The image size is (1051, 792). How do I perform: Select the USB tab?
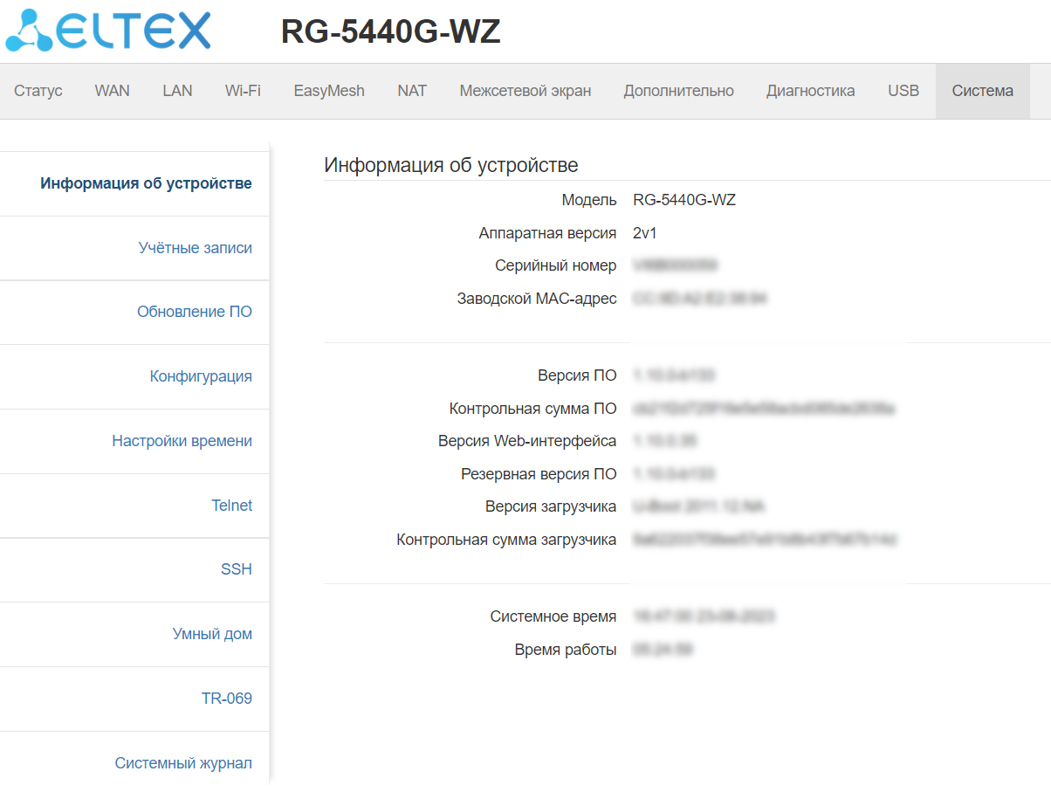pos(903,91)
